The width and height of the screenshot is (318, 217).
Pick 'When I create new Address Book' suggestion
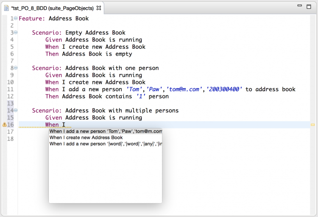(86, 138)
